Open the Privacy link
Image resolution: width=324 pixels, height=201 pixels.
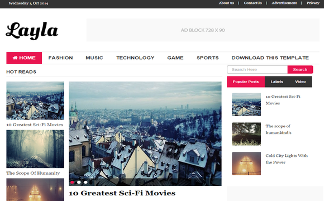313,3
